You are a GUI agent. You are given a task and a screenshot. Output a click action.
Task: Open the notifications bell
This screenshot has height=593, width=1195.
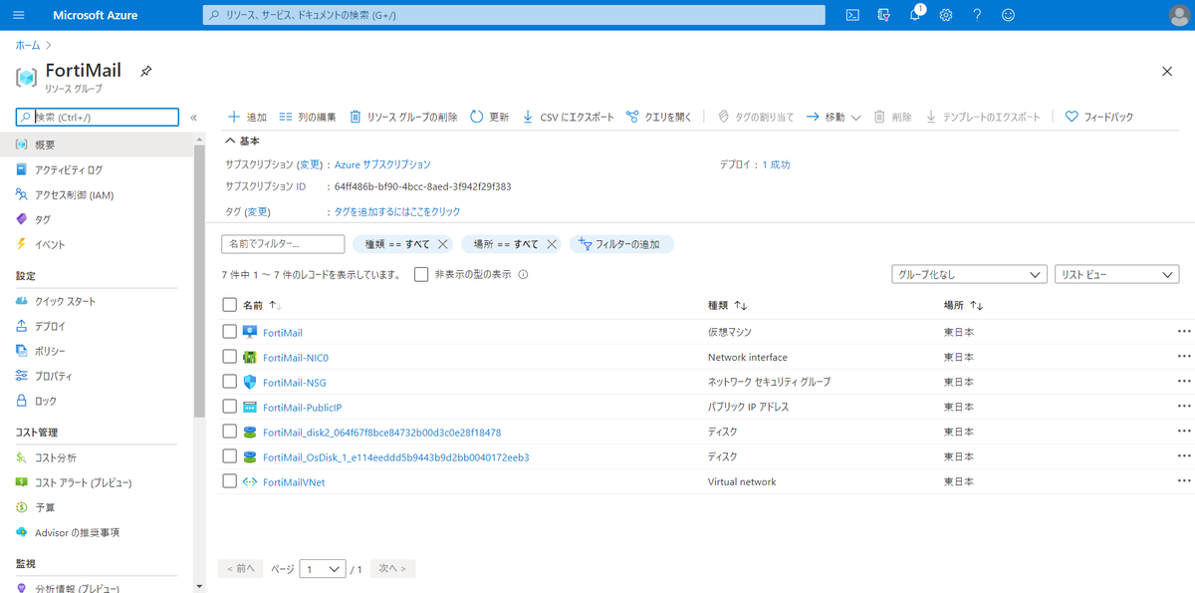tap(915, 15)
